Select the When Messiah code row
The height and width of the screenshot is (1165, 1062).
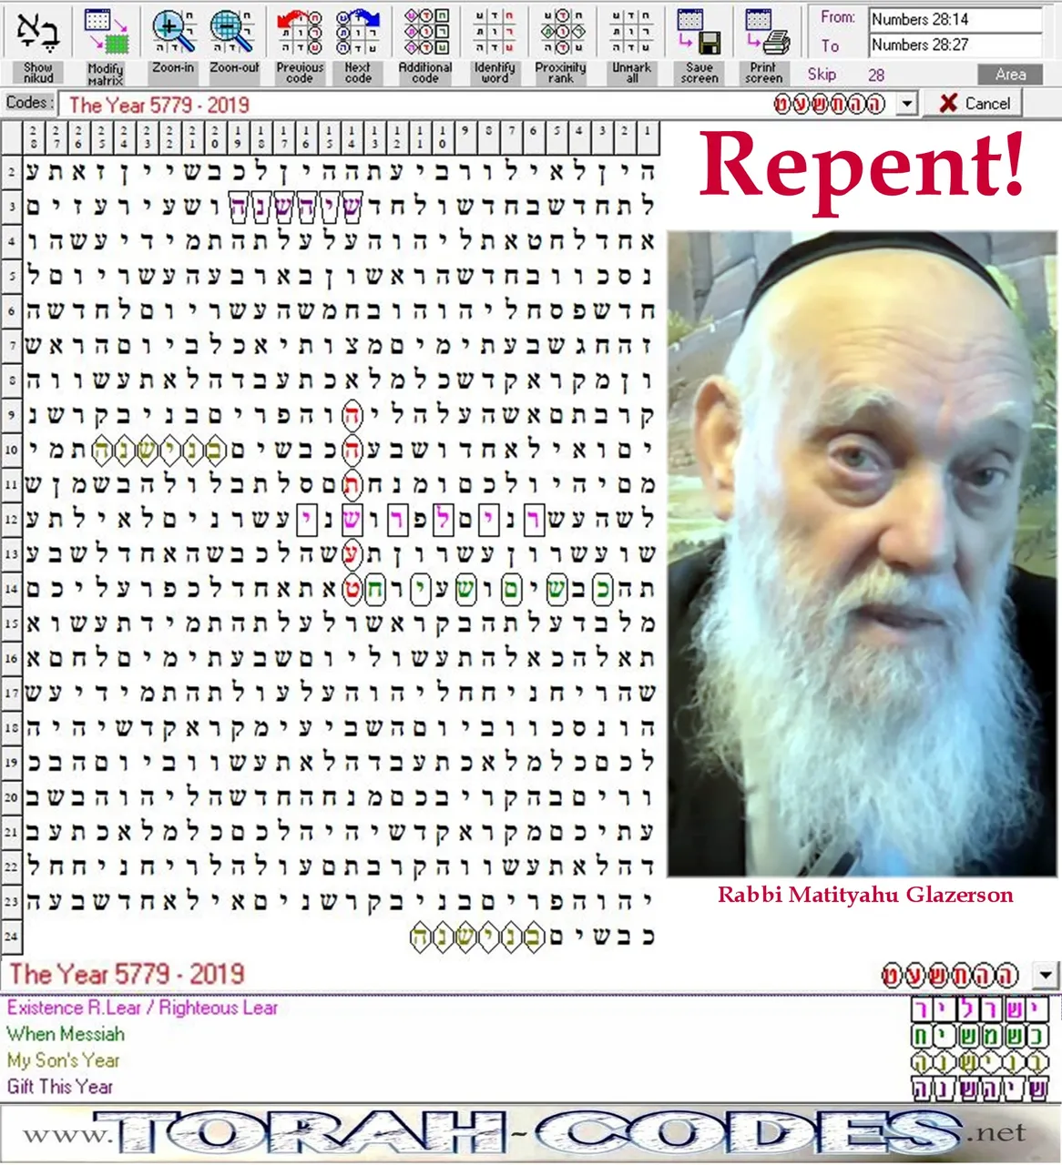click(x=66, y=1034)
